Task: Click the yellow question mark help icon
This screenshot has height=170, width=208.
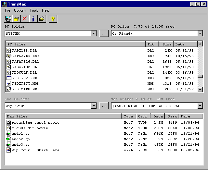Action: coord(53,19)
